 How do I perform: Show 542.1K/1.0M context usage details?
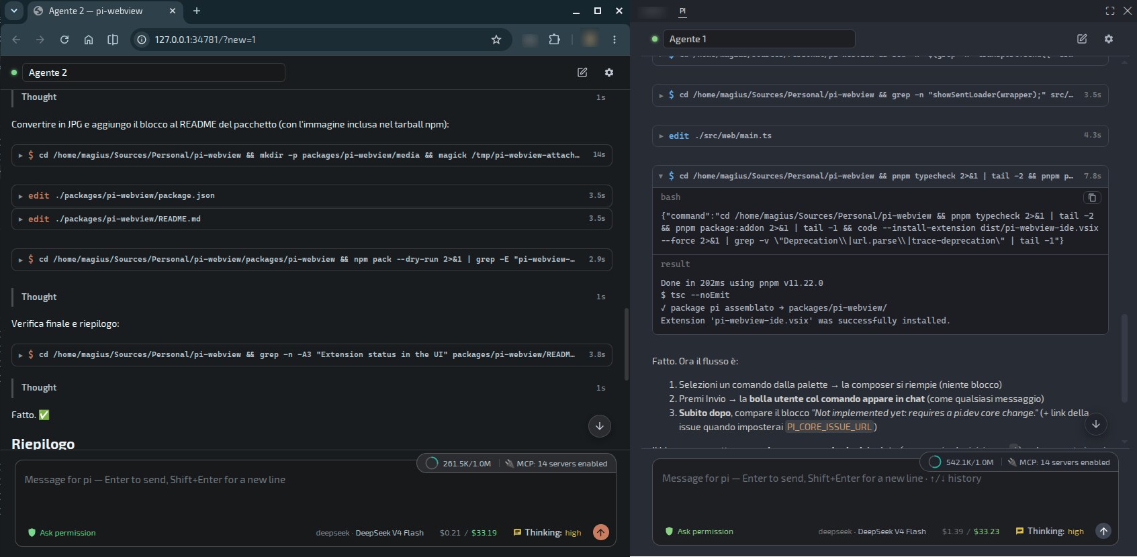[x=962, y=462]
